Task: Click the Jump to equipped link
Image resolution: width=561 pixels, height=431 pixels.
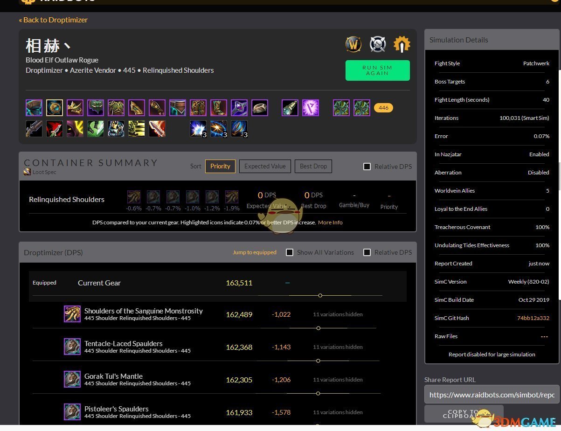Action: pyautogui.click(x=255, y=252)
